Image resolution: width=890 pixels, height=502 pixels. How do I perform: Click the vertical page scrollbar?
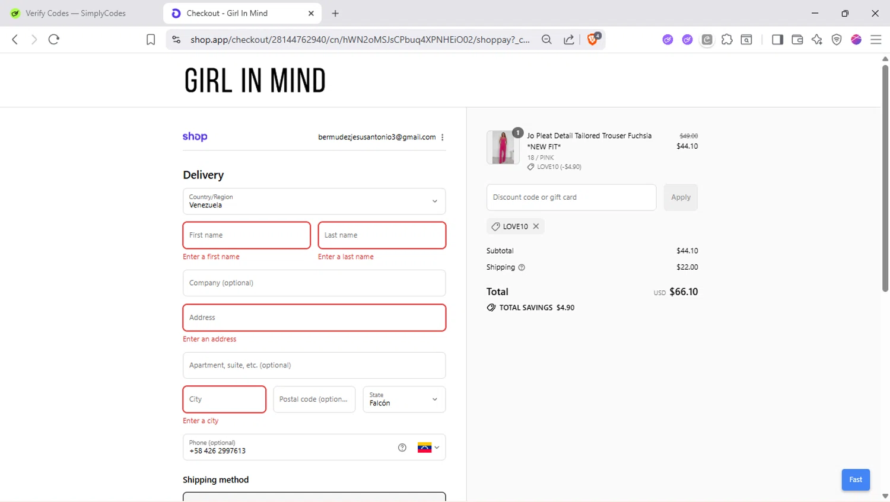[x=885, y=178]
